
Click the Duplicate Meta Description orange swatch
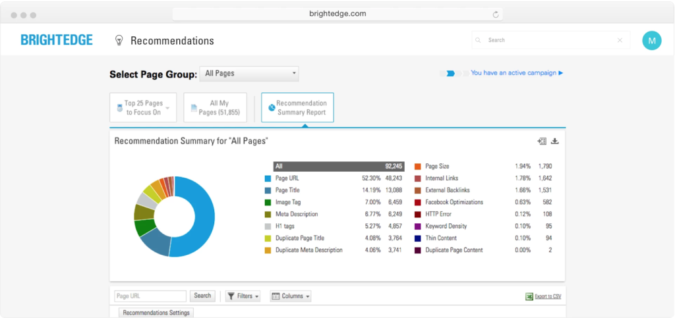(268, 250)
